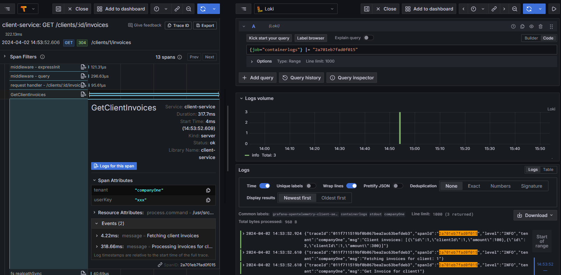The image size is (561, 275).
Task: Expand query Options section
Action: click(252, 61)
